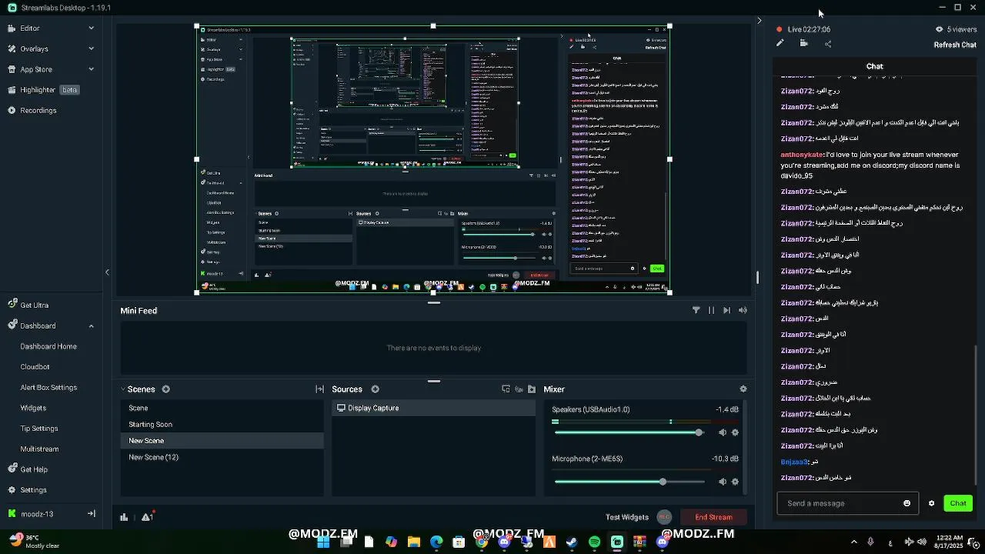
Task: Adjust the Speakers (USBAudio1.0) volume slider
Action: (x=629, y=432)
